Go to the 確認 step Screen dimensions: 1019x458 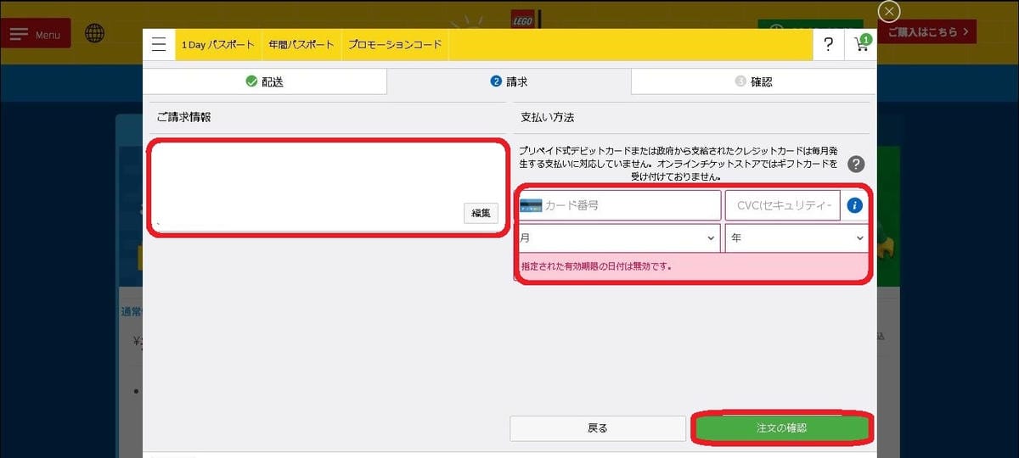click(753, 81)
